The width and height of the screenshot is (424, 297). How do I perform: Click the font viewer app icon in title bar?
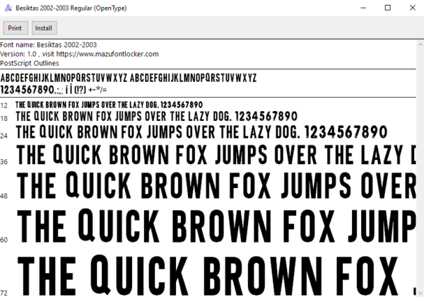pos(8,8)
